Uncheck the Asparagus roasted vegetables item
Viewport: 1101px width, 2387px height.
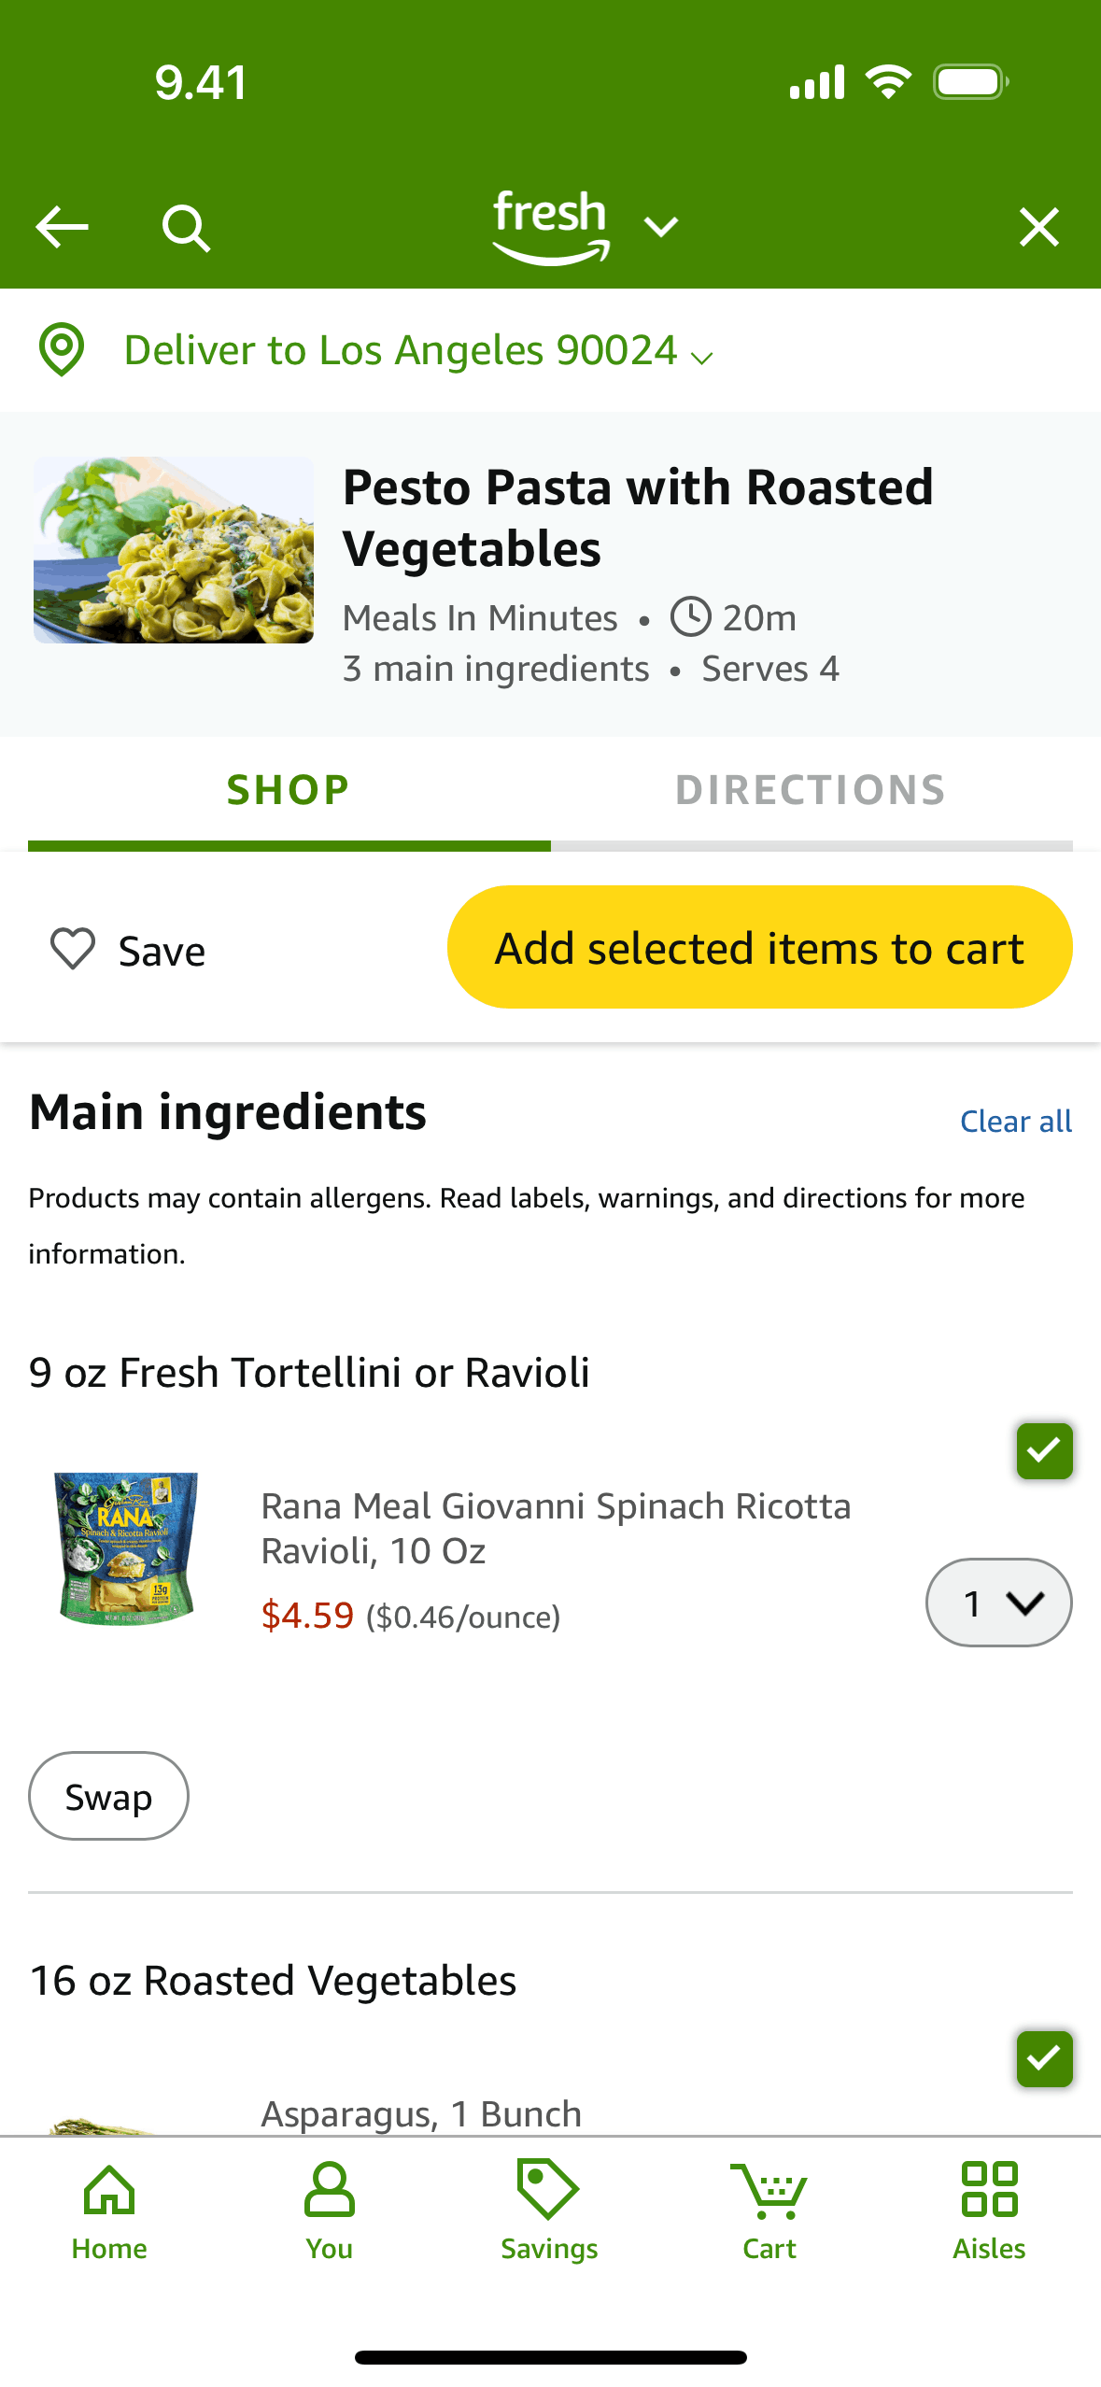click(x=1044, y=2057)
